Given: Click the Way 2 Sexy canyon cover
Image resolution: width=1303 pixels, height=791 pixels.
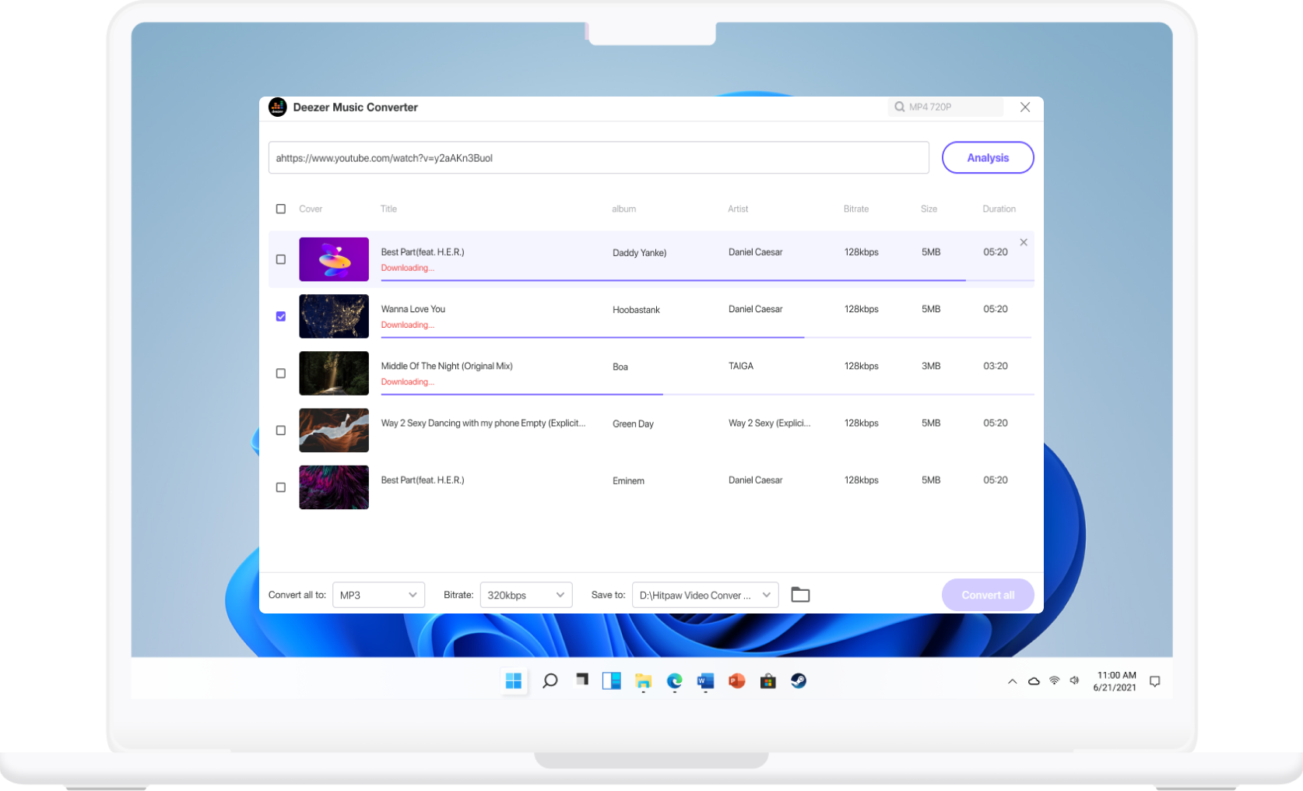Looking at the screenshot, I should coord(334,430).
